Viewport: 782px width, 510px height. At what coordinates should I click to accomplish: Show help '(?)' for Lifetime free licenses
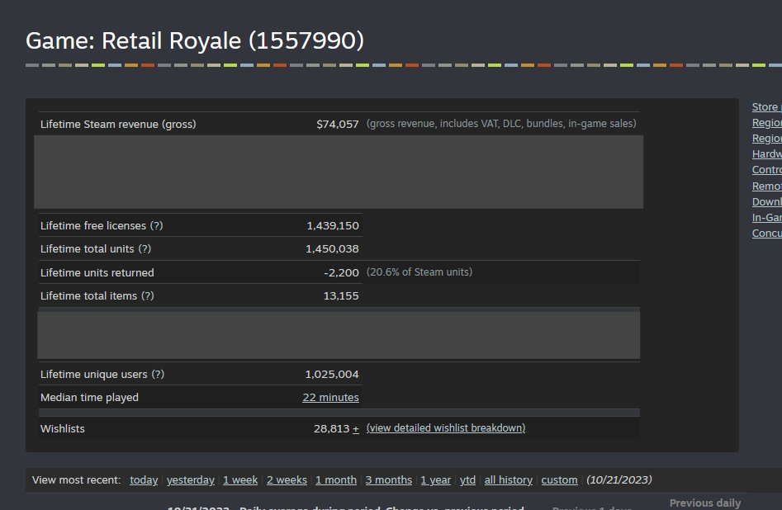tap(157, 225)
